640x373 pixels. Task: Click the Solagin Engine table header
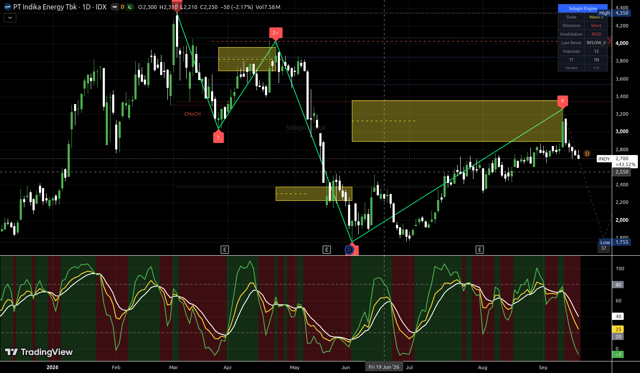coord(583,8)
